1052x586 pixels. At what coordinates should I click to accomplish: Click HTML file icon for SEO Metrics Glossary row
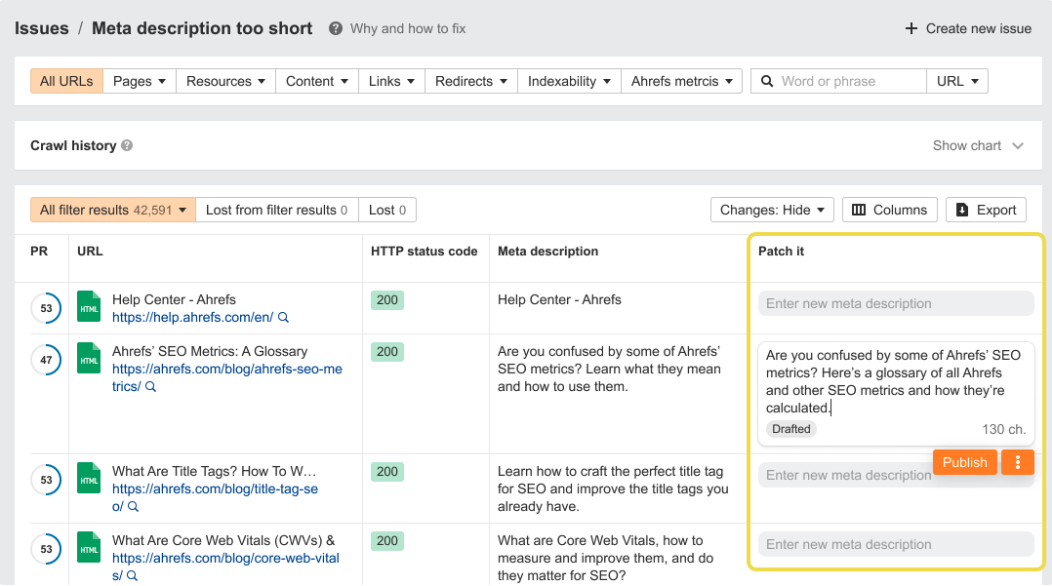click(x=89, y=358)
